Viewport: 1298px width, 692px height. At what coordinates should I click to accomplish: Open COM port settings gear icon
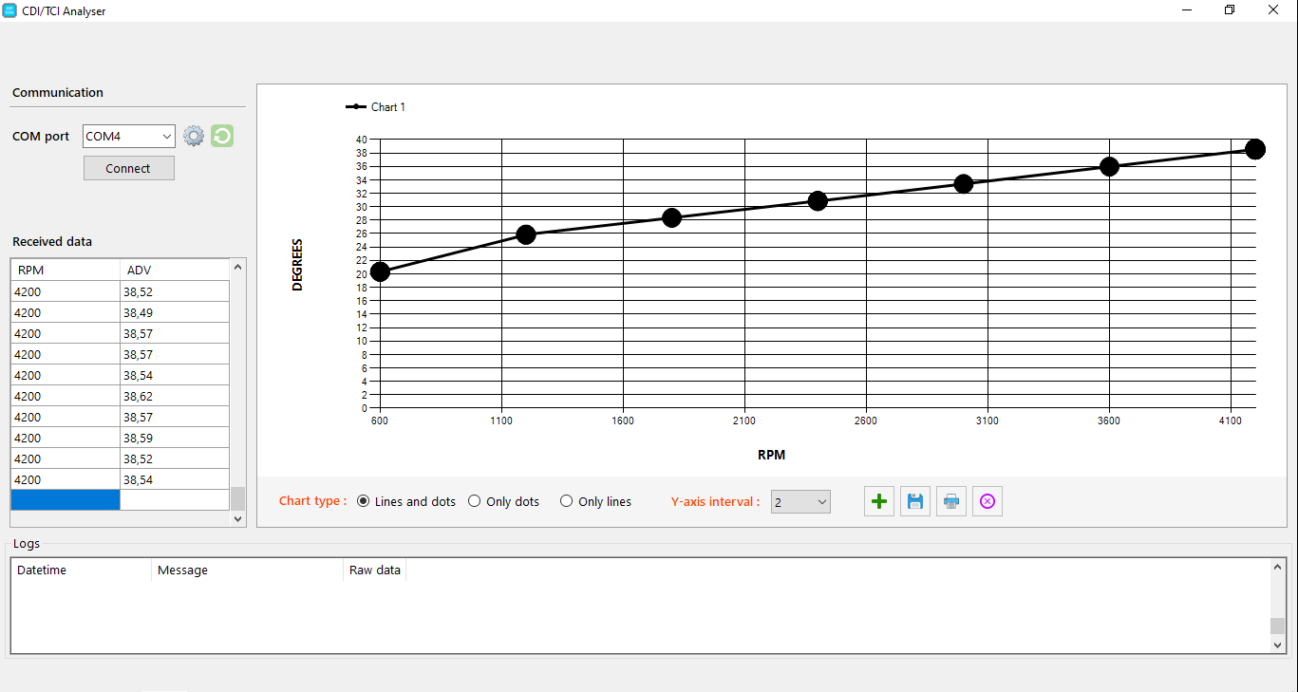pos(194,136)
